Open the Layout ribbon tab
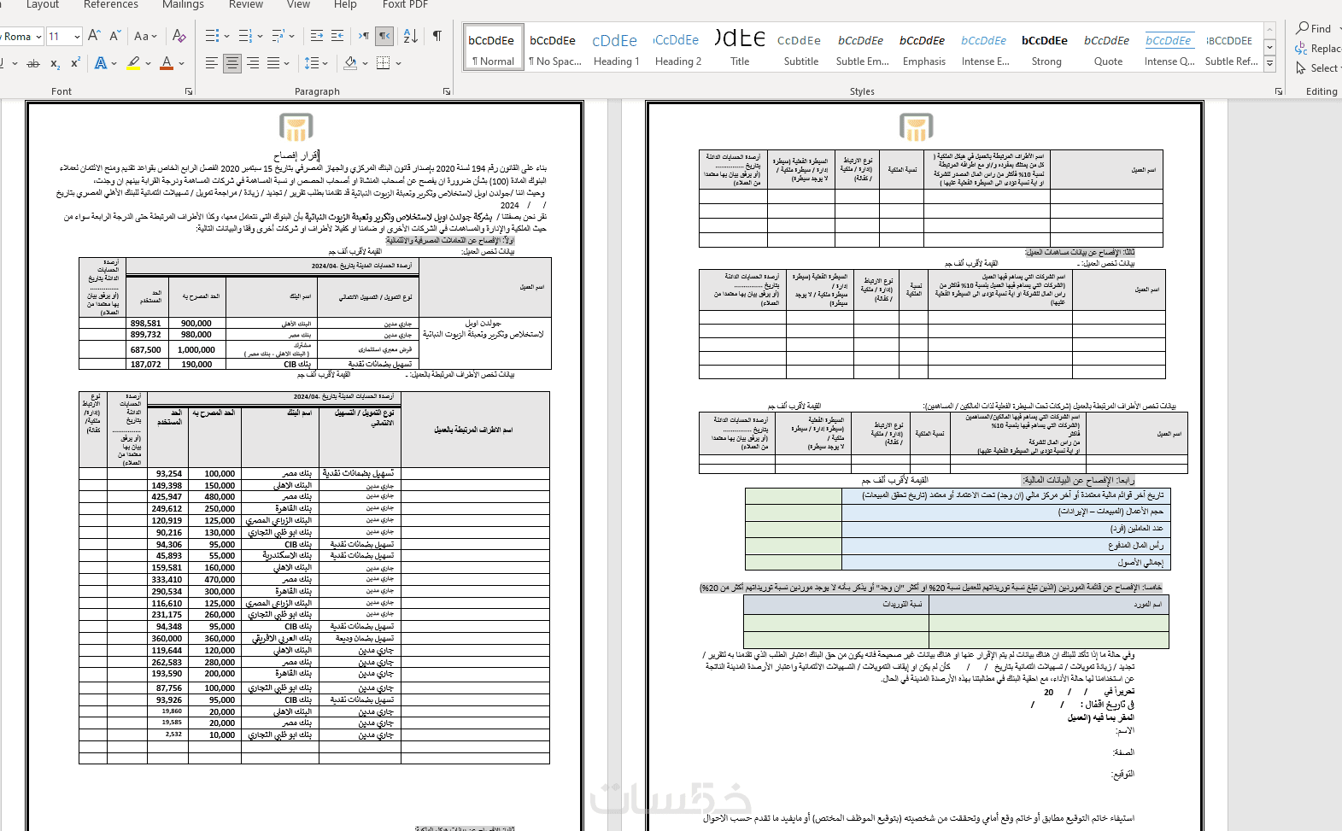The height and width of the screenshot is (831, 1342). click(x=43, y=5)
